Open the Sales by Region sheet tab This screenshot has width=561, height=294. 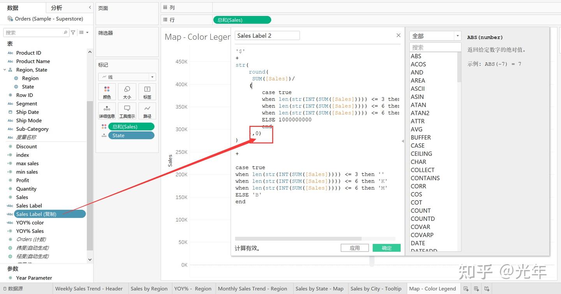(x=149, y=289)
